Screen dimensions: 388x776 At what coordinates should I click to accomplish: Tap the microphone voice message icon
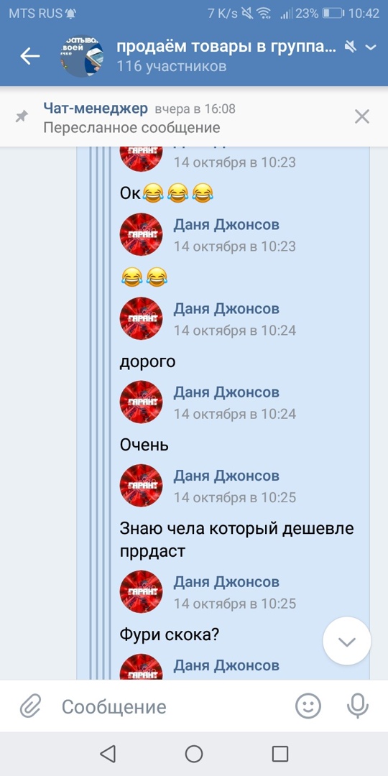coord(357,706)
